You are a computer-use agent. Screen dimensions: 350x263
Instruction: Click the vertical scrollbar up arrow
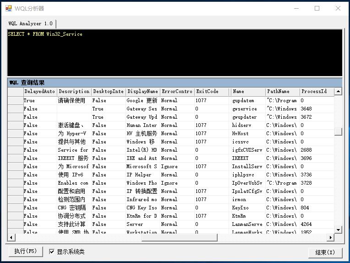[x=338, y=92]
